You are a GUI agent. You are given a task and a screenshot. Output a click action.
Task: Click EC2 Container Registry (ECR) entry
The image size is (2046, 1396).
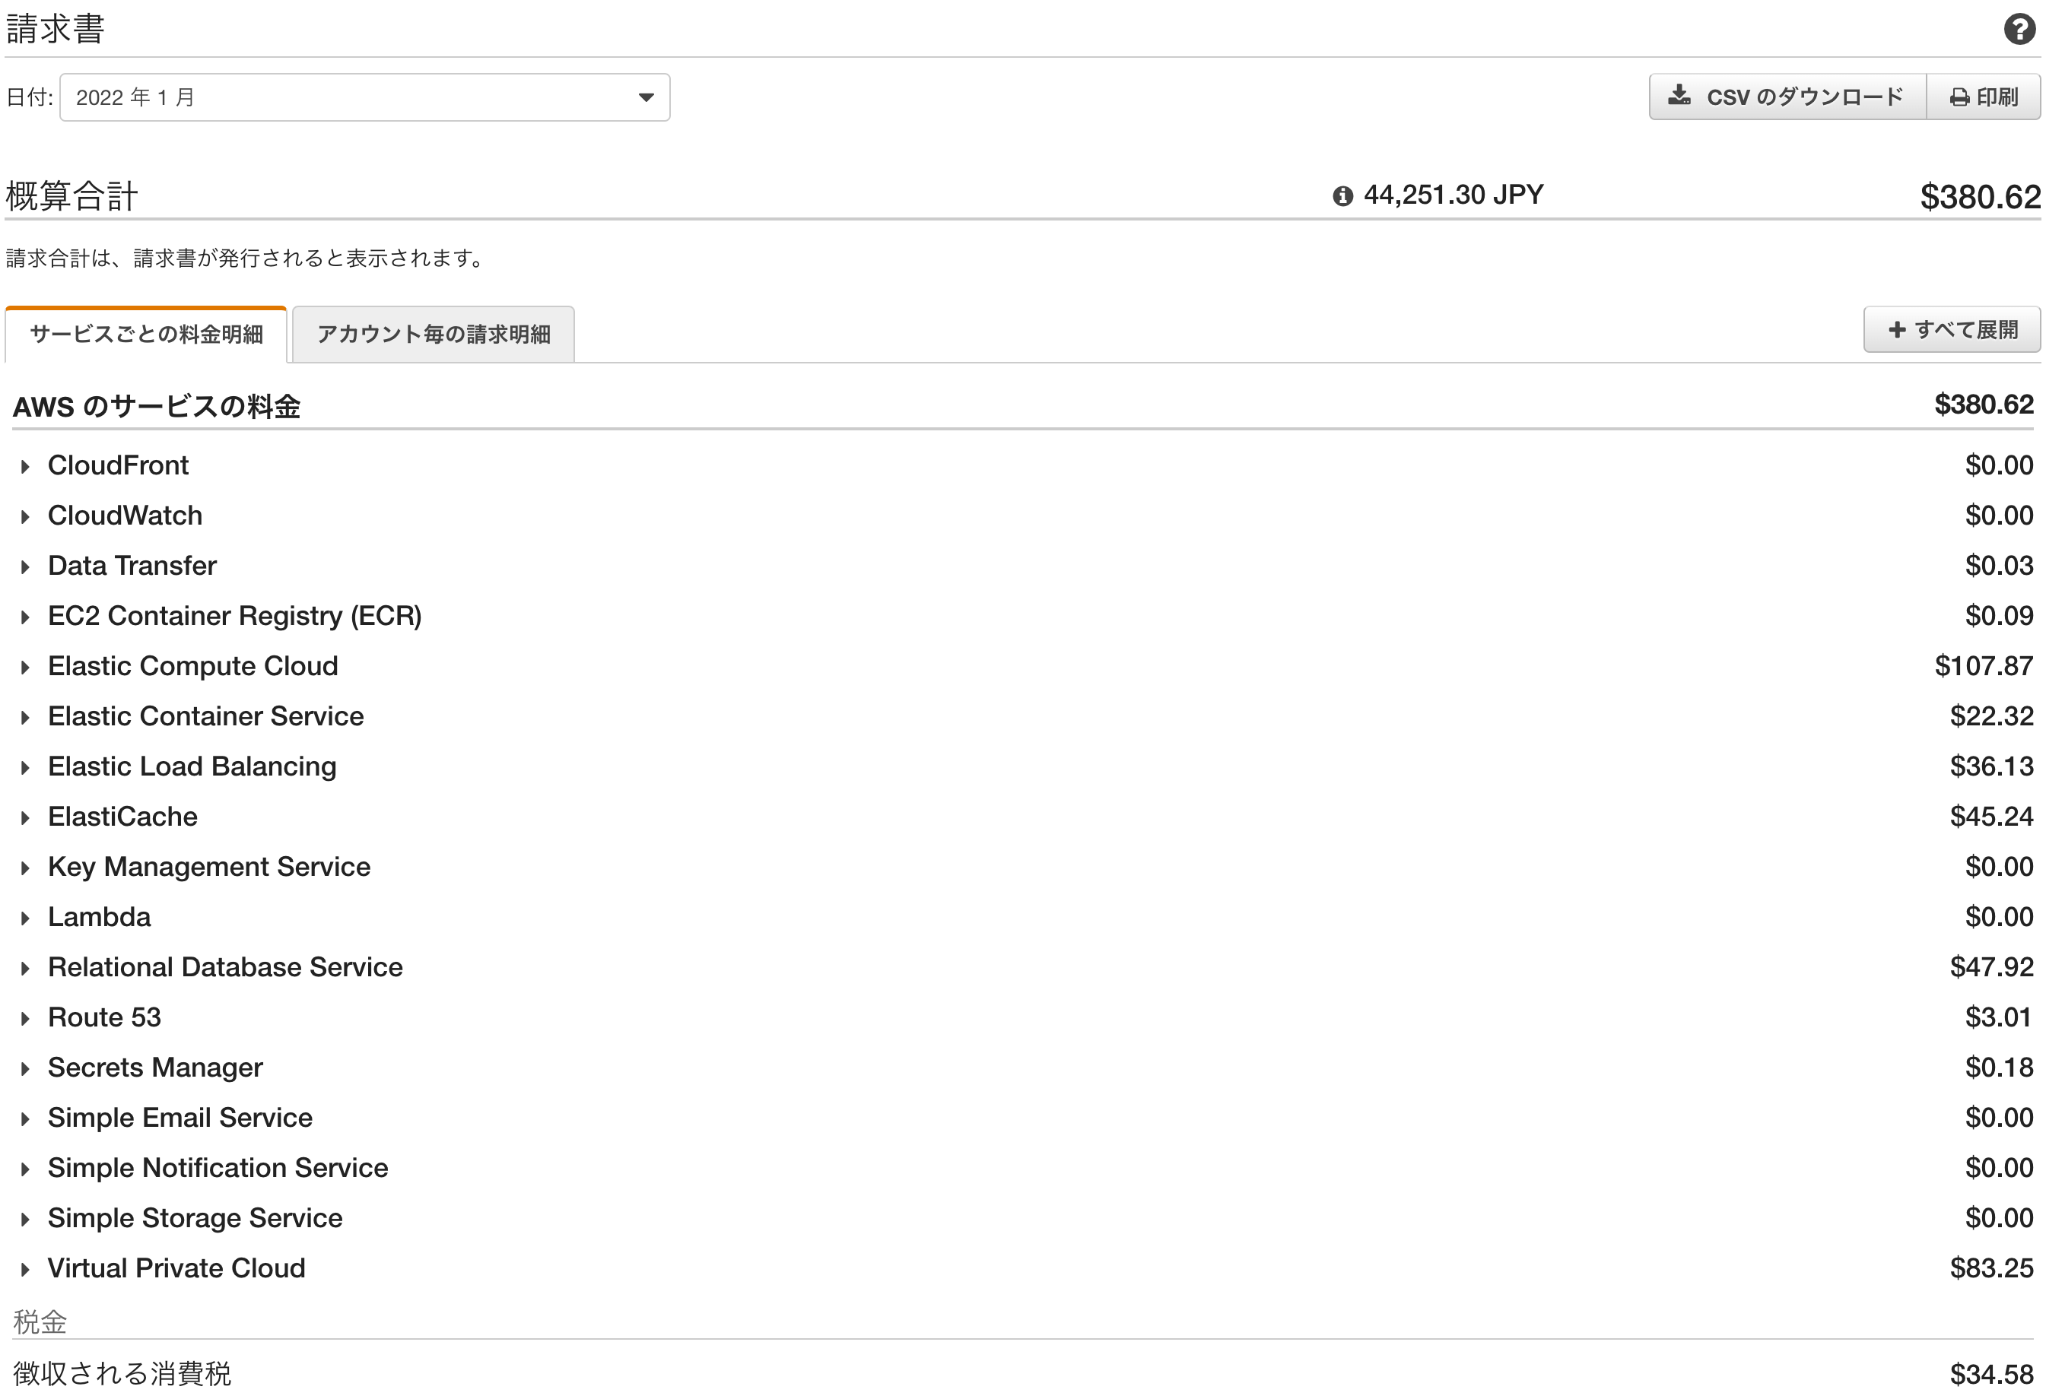234,615
